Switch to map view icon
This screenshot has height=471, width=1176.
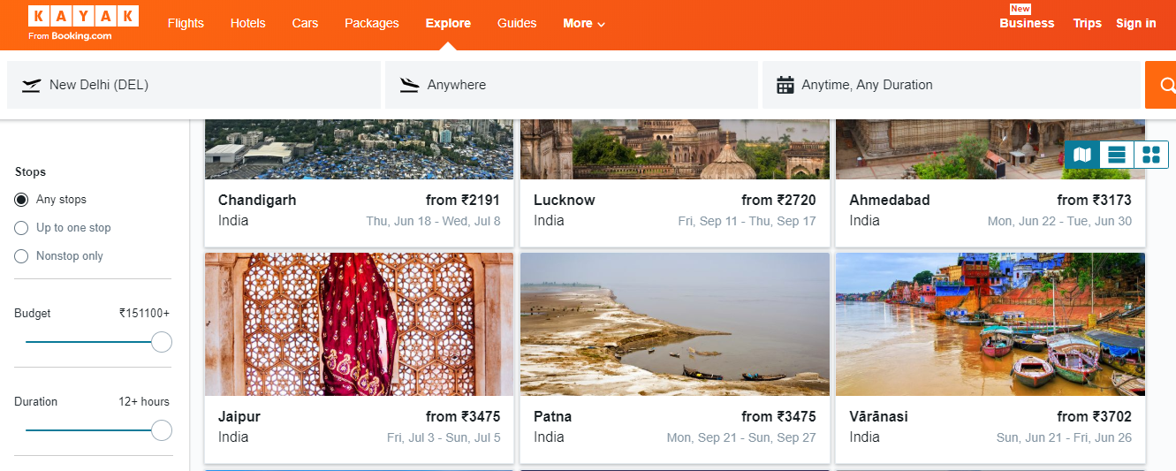point(1082,156)
